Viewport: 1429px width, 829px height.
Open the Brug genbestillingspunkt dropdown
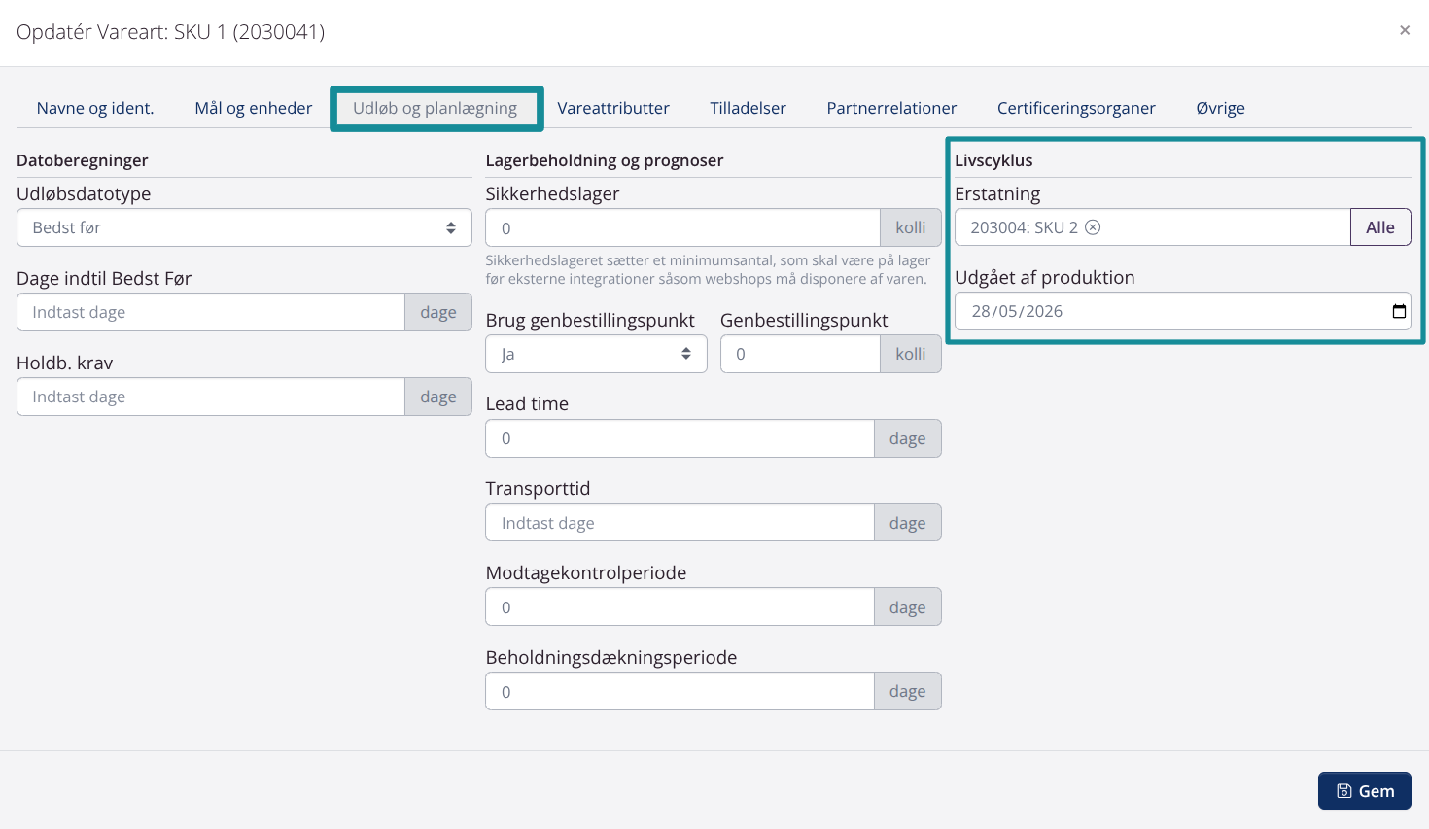pyautogui.click(x=596, y=354)
